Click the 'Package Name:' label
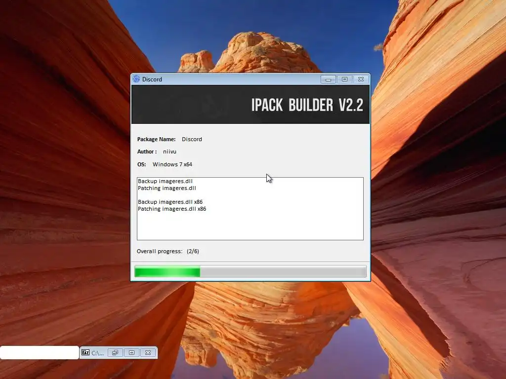The image size is (506, 379). point(156,139)
